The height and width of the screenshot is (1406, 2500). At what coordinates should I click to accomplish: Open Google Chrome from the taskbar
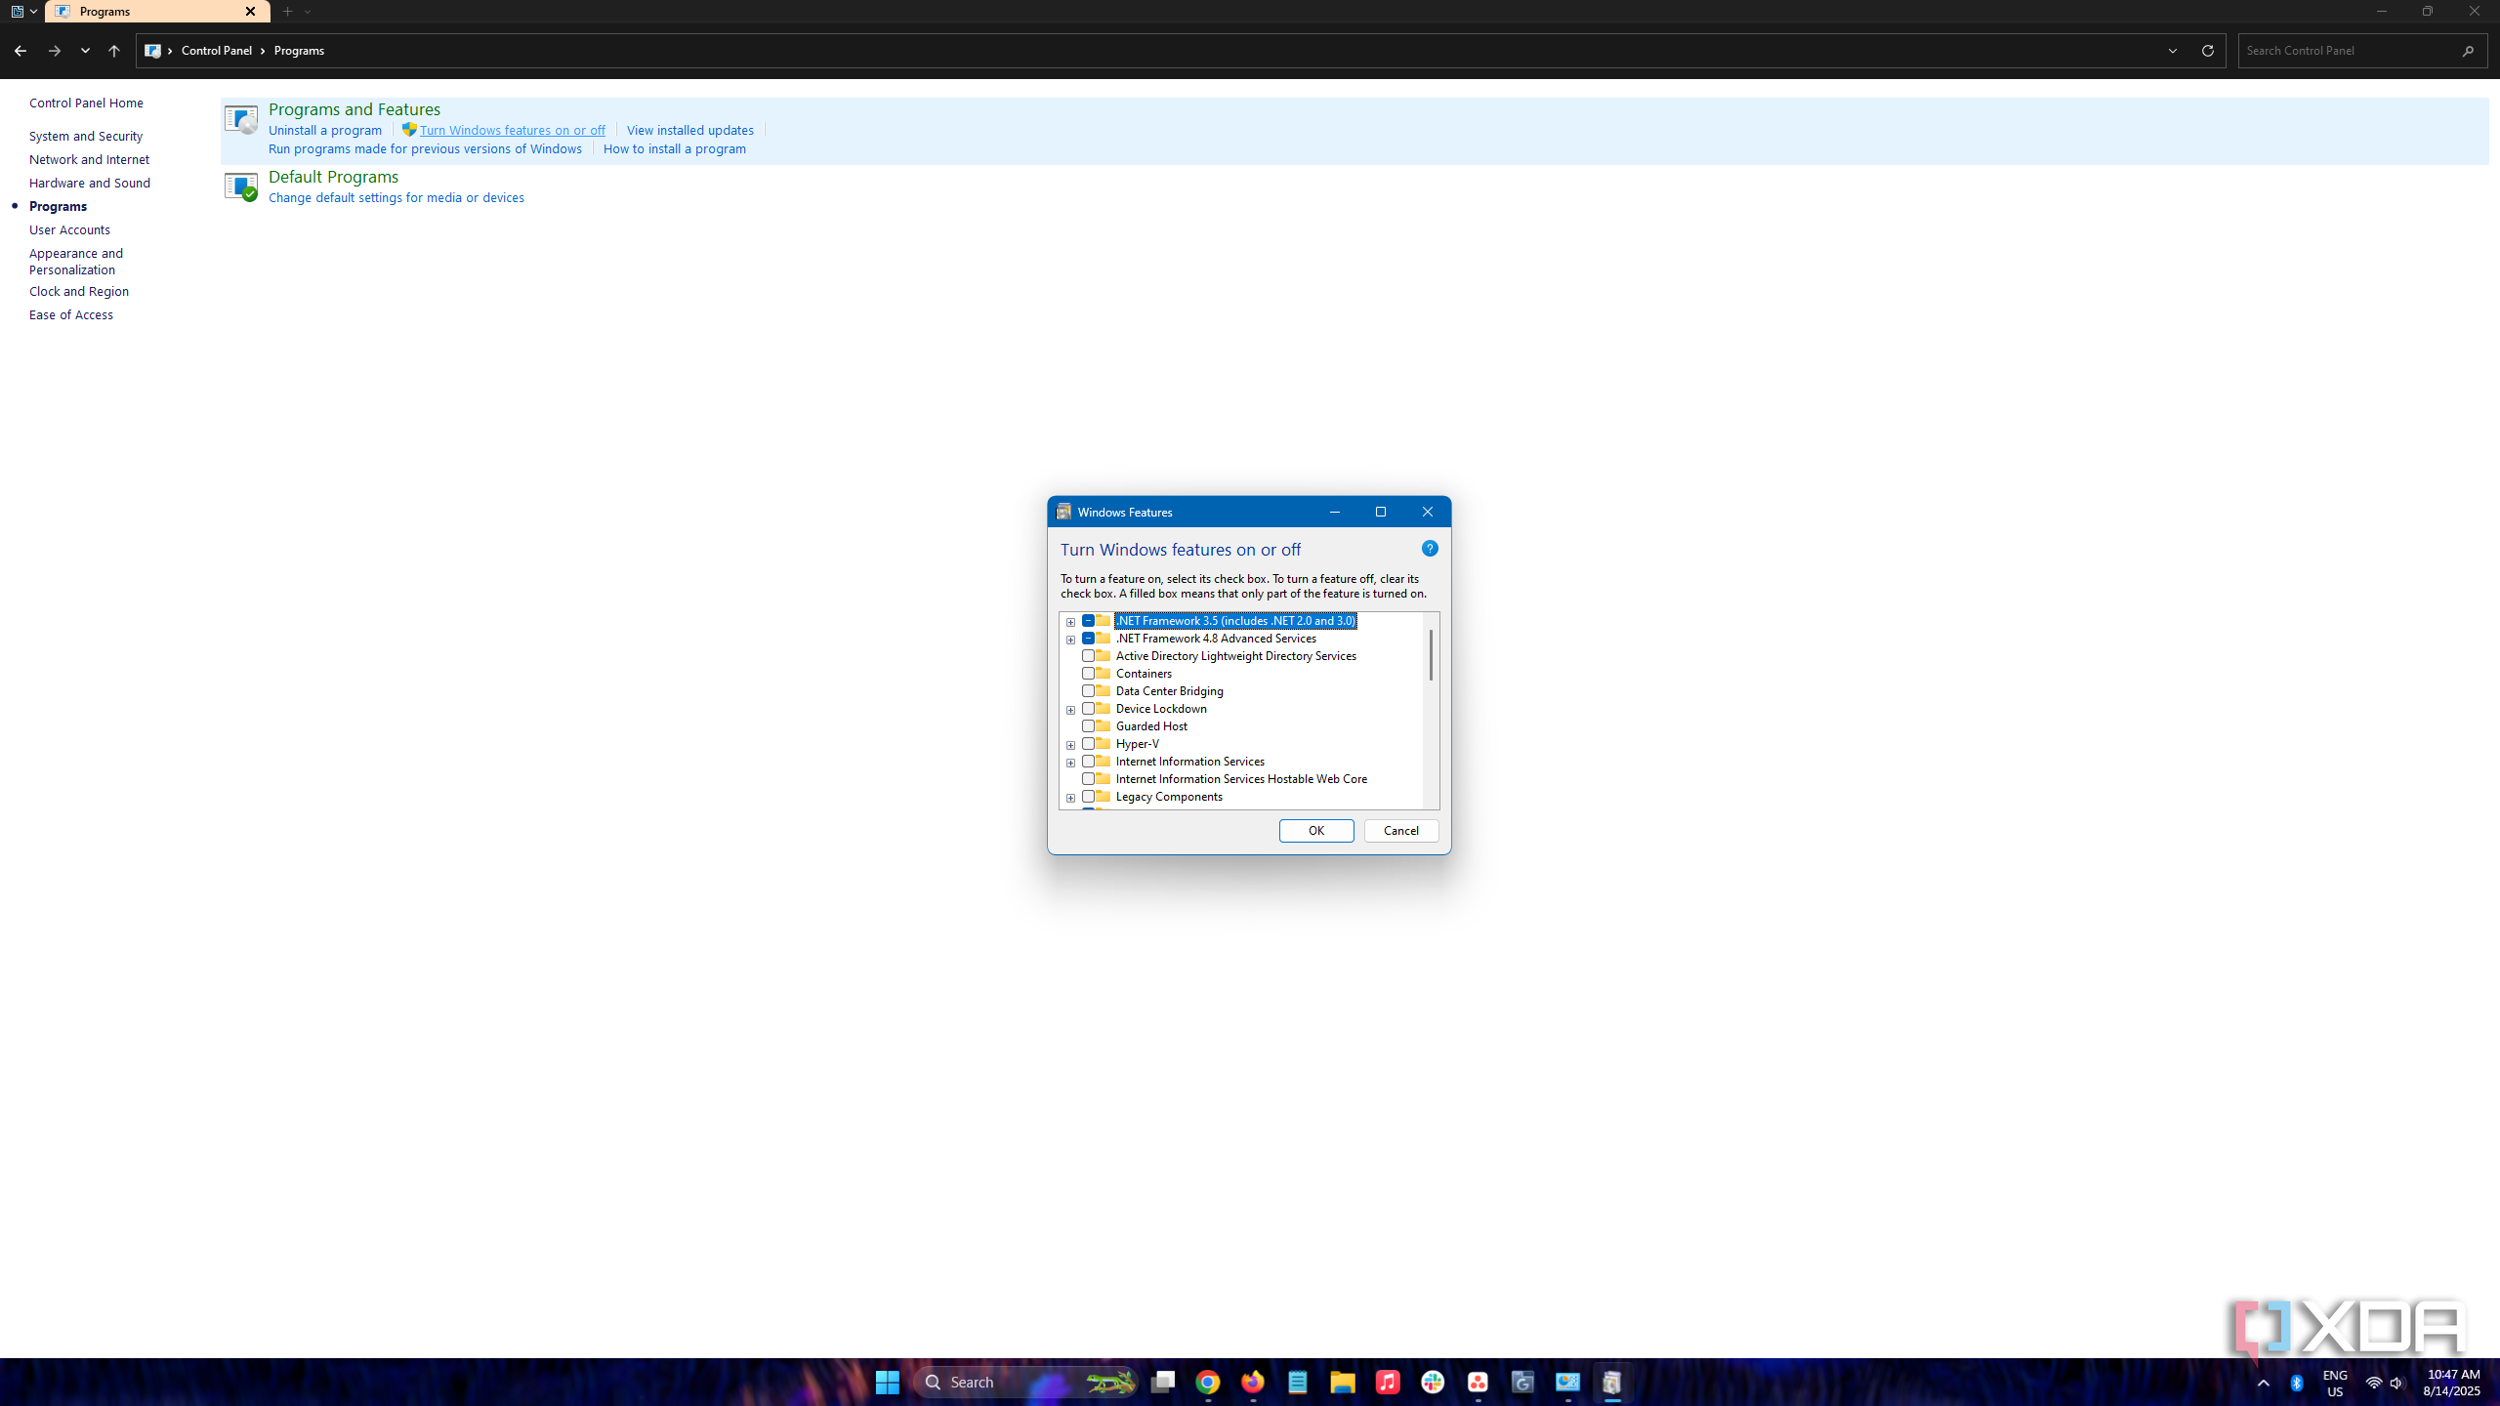coord(1208,1383)
